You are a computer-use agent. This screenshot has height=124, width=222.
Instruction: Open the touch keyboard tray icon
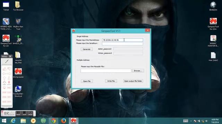(186, 121)
